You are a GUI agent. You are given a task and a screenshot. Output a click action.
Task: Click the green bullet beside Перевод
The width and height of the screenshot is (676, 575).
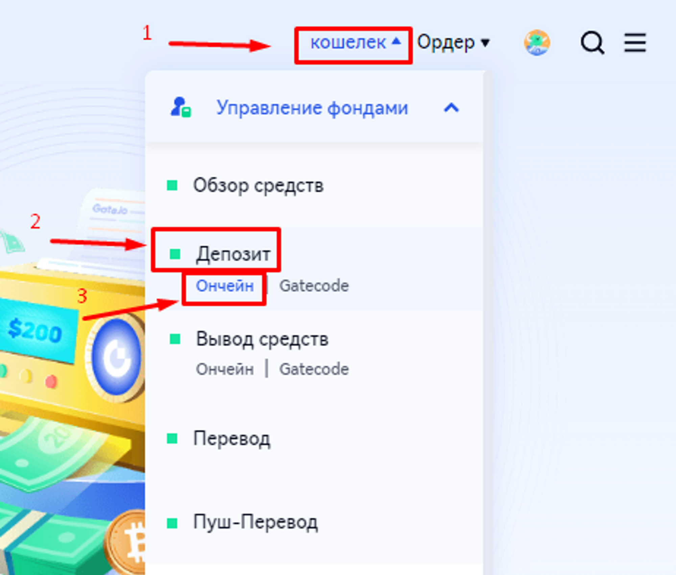172,438
